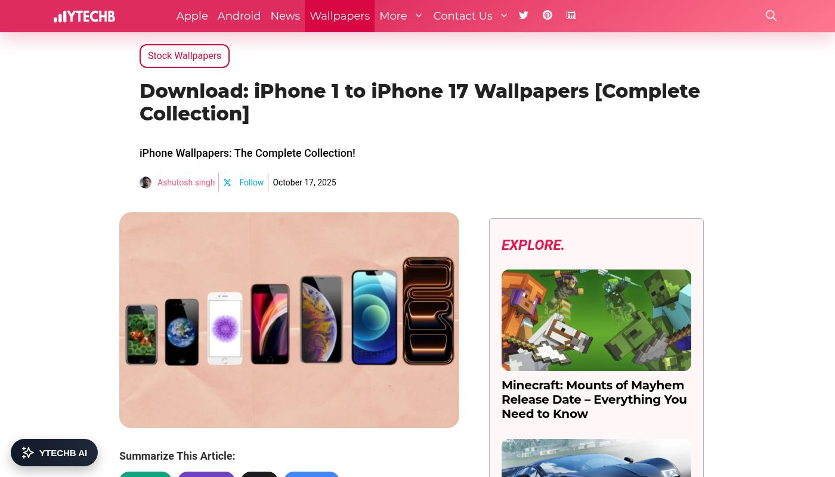This screenshot has width=835, height=477.
Task: Go to the Android menu item
Action: click(x=239, y=16)
